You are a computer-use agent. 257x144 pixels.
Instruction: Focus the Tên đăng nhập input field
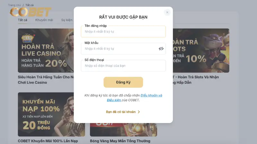pos(123,31)
